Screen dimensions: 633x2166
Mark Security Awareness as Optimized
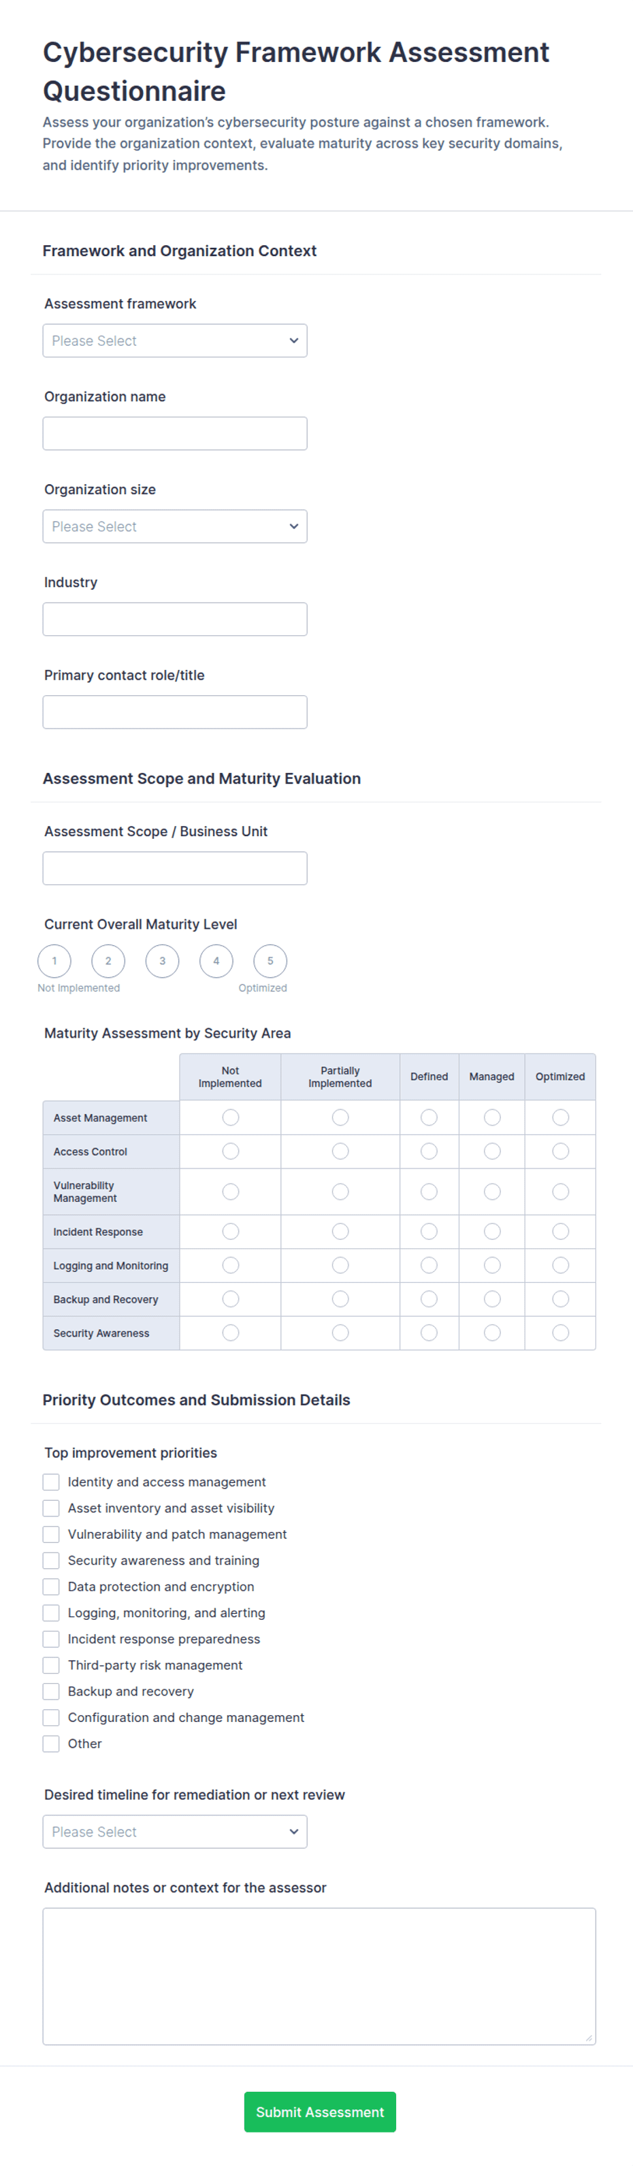click(561, 1333)
